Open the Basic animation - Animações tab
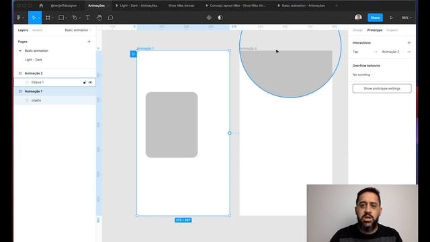This screenshot has width=430, height=242. click(x=302, y=5)
